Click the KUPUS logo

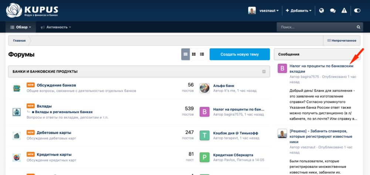31,10
